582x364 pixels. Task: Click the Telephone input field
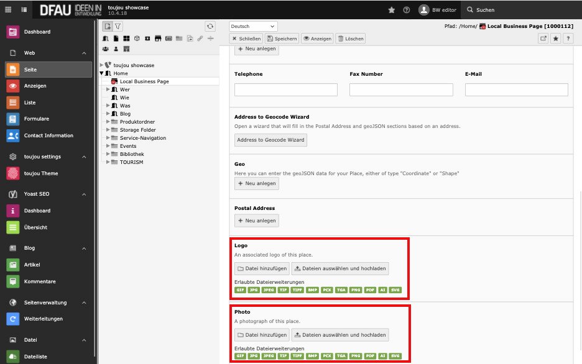[x=286, y=89]
